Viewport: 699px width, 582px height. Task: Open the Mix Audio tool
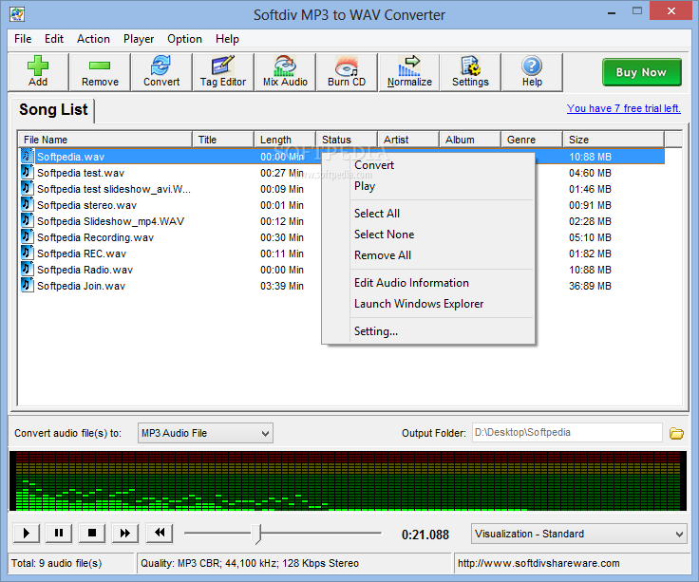coord(285,72)
